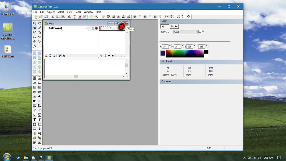Open the Windows Start button
This screenshot has height=161, width=286.
coord(7,157)
